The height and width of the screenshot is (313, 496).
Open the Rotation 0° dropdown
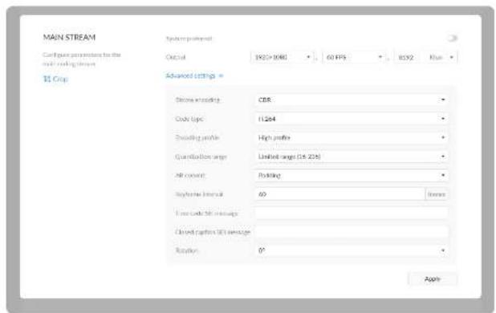click(x=352, y=250)
